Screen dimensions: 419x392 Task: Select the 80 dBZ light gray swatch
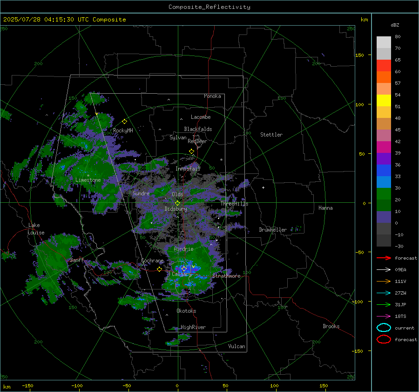(x=384, y=42)
